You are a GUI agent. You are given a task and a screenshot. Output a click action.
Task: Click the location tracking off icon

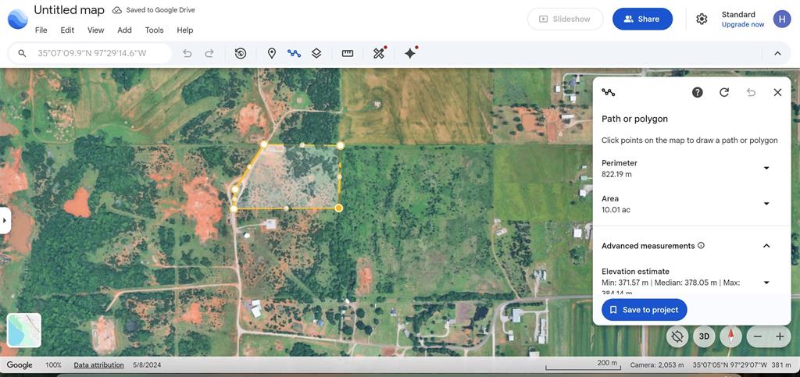click(x=677, y=336)
